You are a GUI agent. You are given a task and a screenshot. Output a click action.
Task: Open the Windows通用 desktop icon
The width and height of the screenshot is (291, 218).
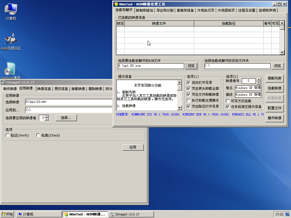click(11, 71)
